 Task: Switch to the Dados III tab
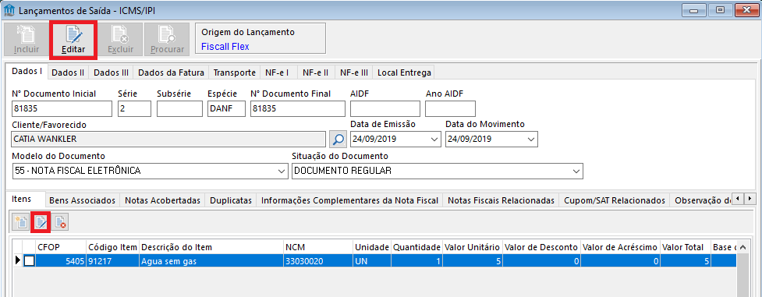(112, 73)
